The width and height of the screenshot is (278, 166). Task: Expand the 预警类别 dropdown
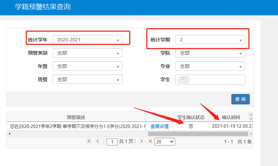pyautogui.click(x=87, y=53)
